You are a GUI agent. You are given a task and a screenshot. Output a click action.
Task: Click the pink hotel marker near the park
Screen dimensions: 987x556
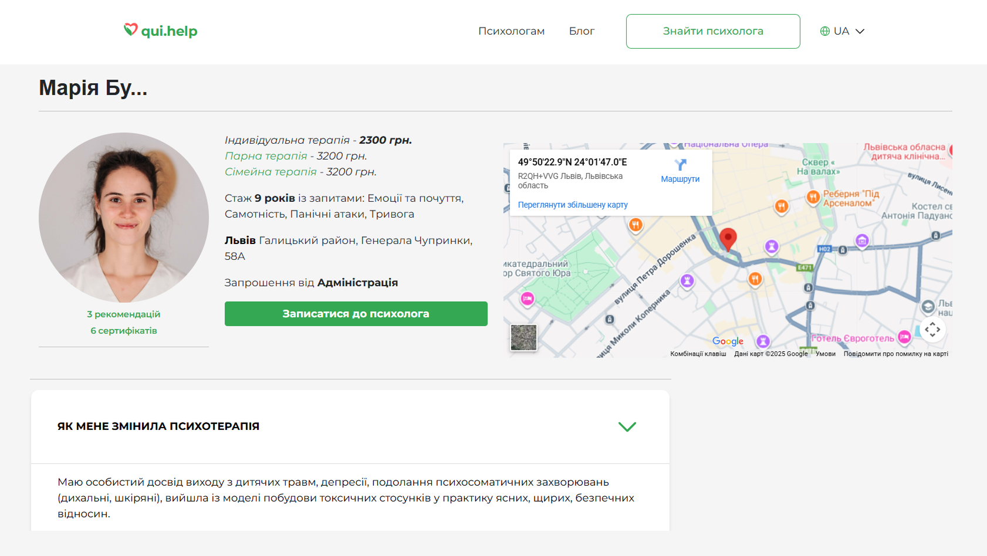pos(527,299)
